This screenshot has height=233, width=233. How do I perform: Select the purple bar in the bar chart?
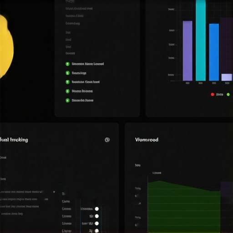coord(187,51)
